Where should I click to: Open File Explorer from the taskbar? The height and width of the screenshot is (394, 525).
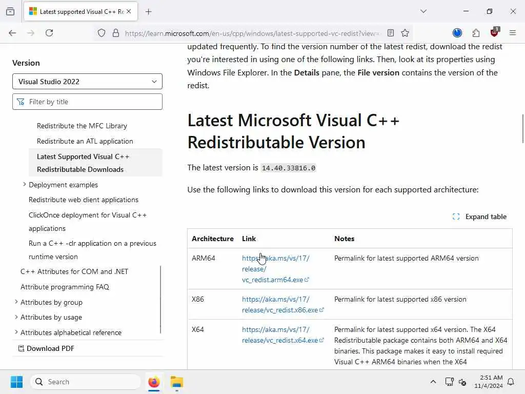(177, 382)
